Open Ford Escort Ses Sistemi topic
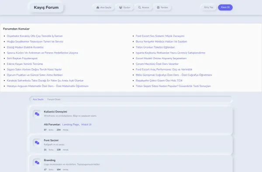This screenshot has width=262, height=172. [160, 36]
